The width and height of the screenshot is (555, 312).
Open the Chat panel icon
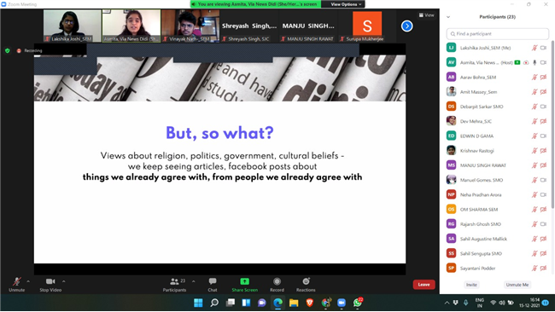(x=213, y=281)
